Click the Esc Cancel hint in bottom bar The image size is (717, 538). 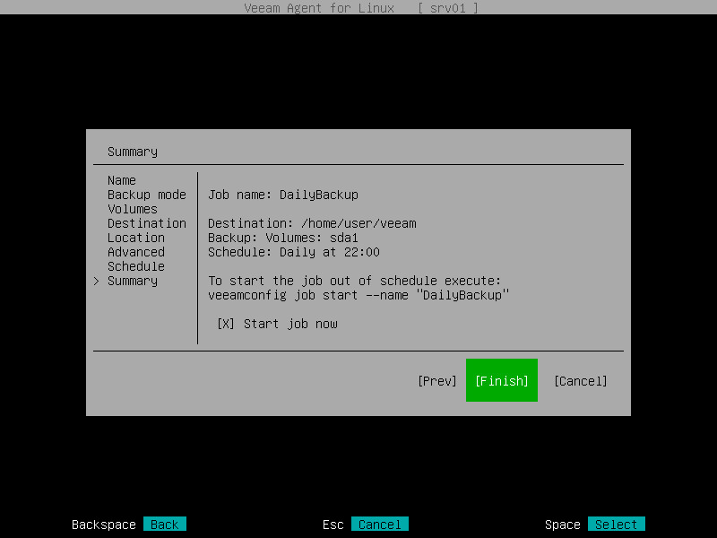379,525
